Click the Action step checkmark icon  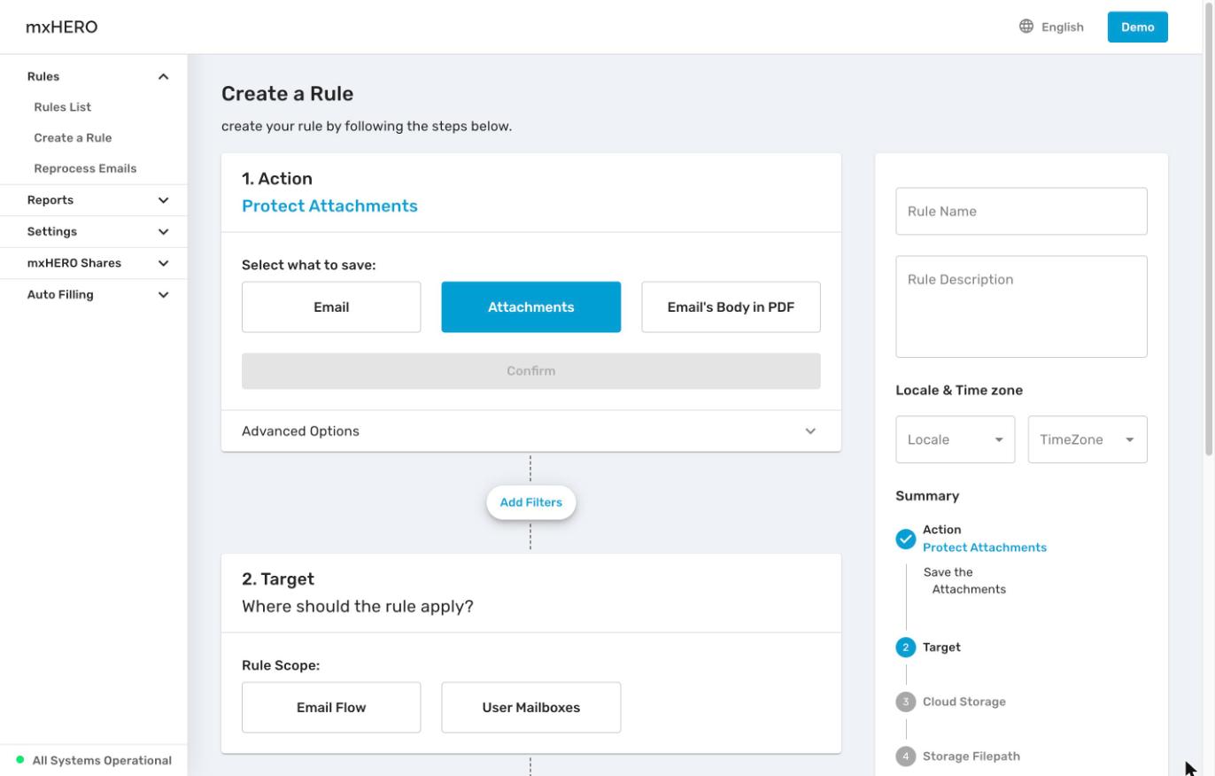coord(905,539)
